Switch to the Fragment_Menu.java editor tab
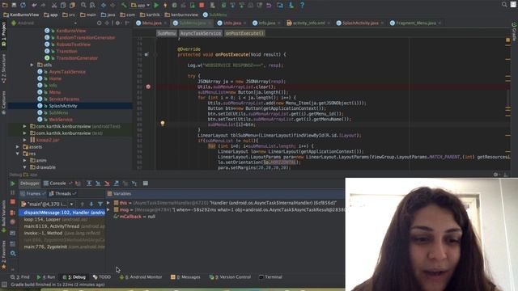Viewport: 518px width, 291px height. (415, 23)
